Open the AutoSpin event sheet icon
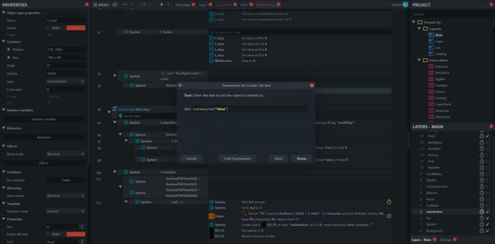 [x=431, y=66]
